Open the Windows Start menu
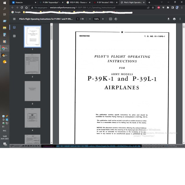 [4, 3]
